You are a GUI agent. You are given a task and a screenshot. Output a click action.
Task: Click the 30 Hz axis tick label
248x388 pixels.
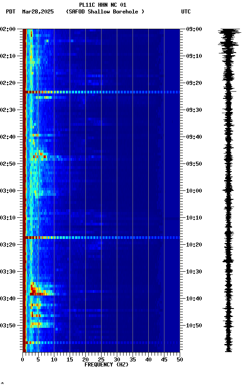pyautogui.click(x=117, y=360)
